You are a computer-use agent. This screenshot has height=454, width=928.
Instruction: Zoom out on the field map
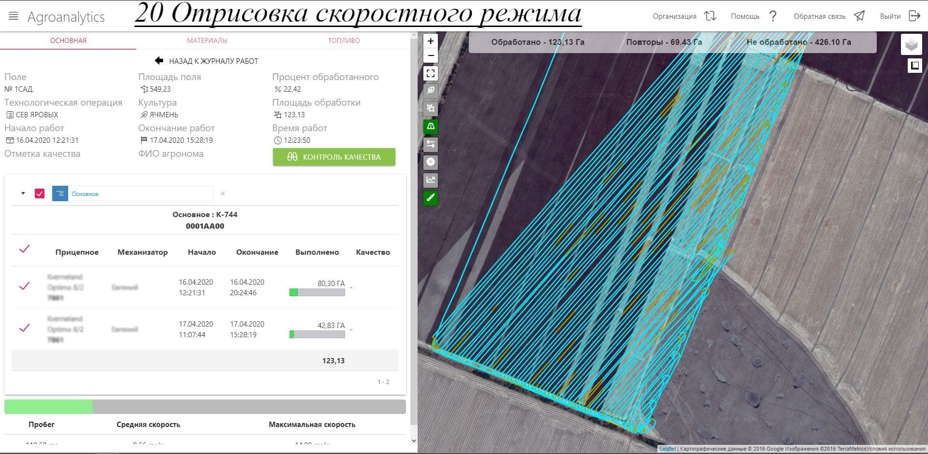pyautogui.click(x=430, y=56)
